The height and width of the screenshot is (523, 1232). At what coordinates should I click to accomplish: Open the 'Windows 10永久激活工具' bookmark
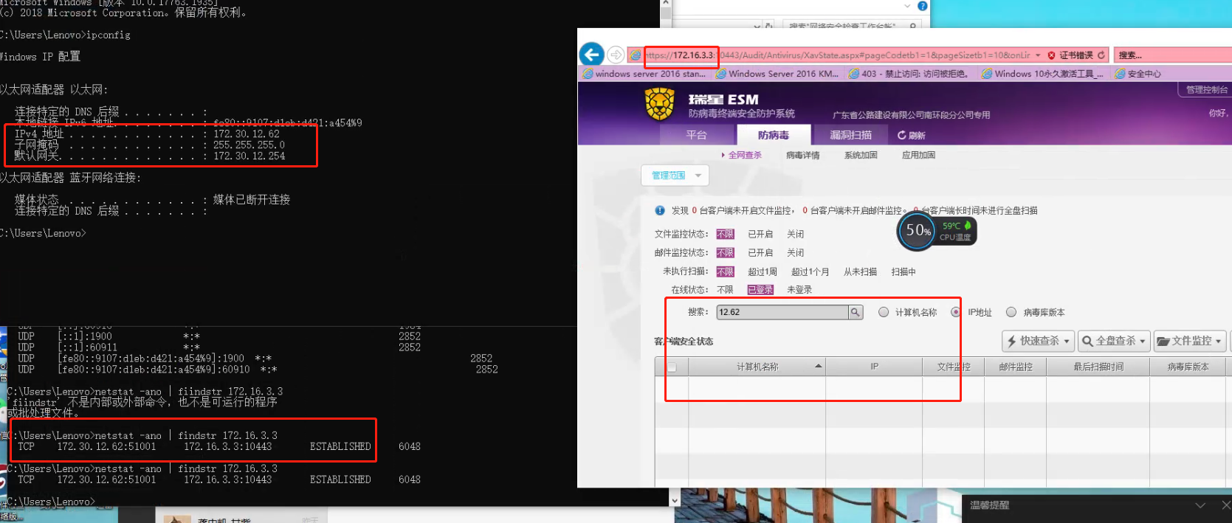1043,74
